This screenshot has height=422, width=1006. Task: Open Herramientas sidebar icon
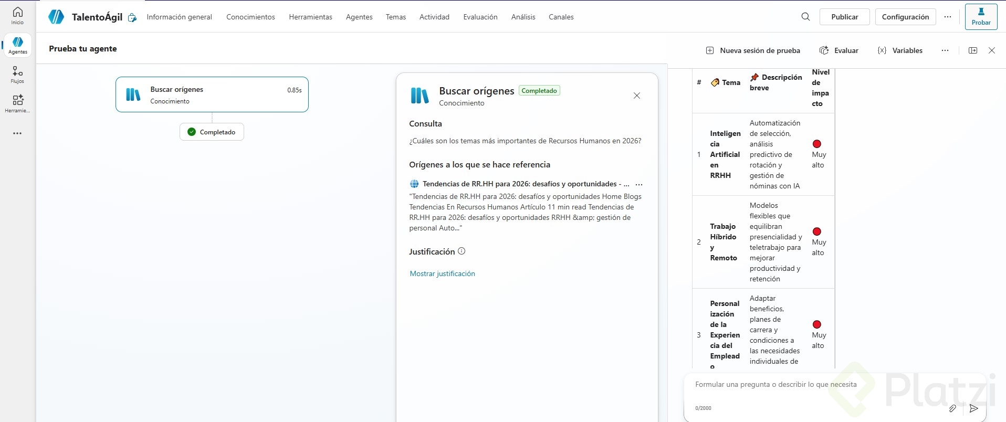click(x=17, y=104)
